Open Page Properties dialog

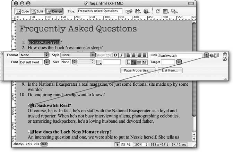138,70
